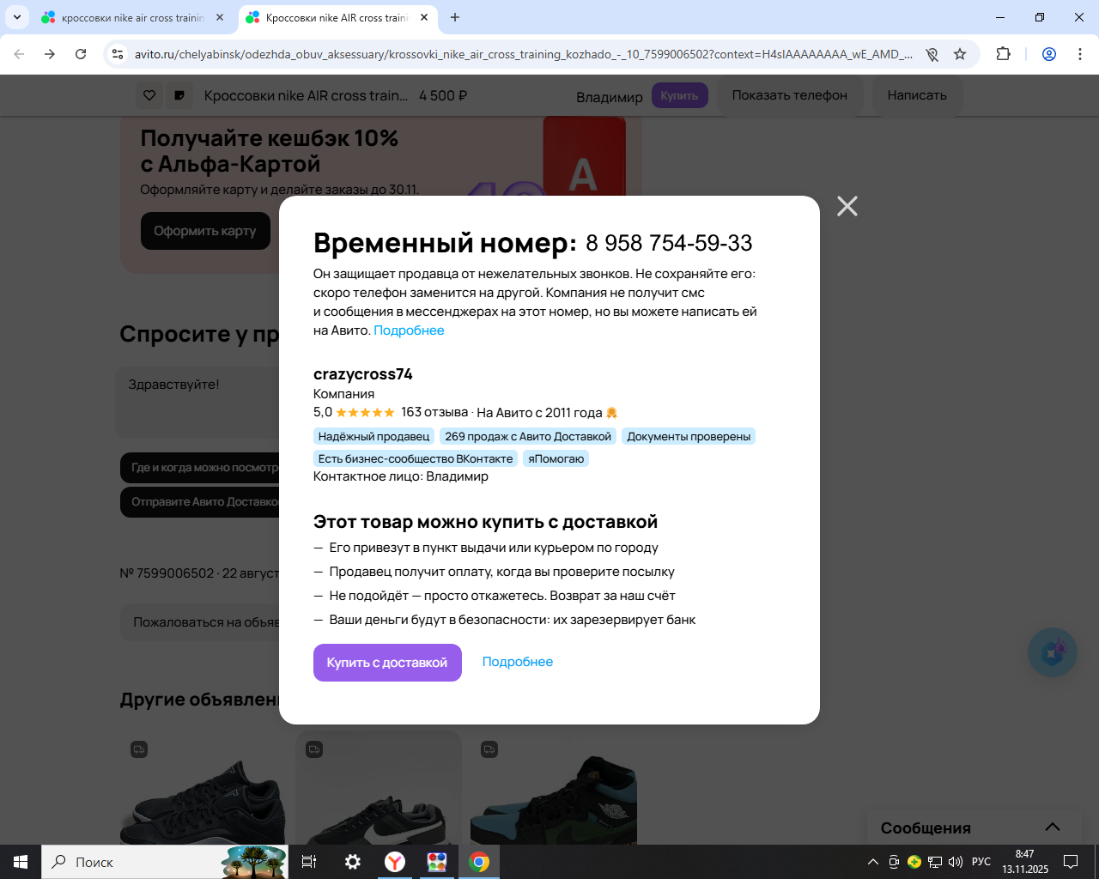This screenshot has height=879, width=1099.
Task: Expand the Сообщения chat panel chevron
Action: point(1053,827)
